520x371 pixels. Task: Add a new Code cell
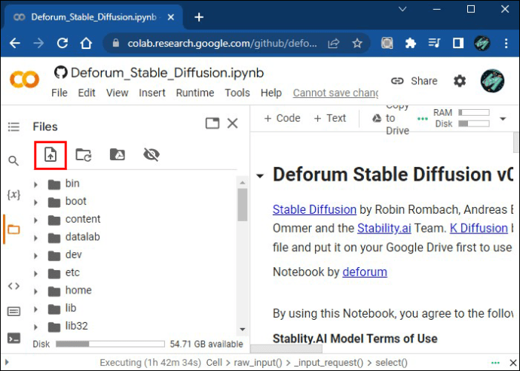(x=282, y=118)
